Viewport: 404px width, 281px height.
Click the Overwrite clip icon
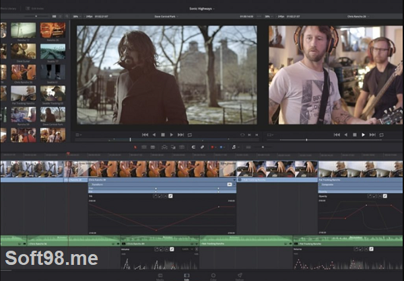coord(173,147)
